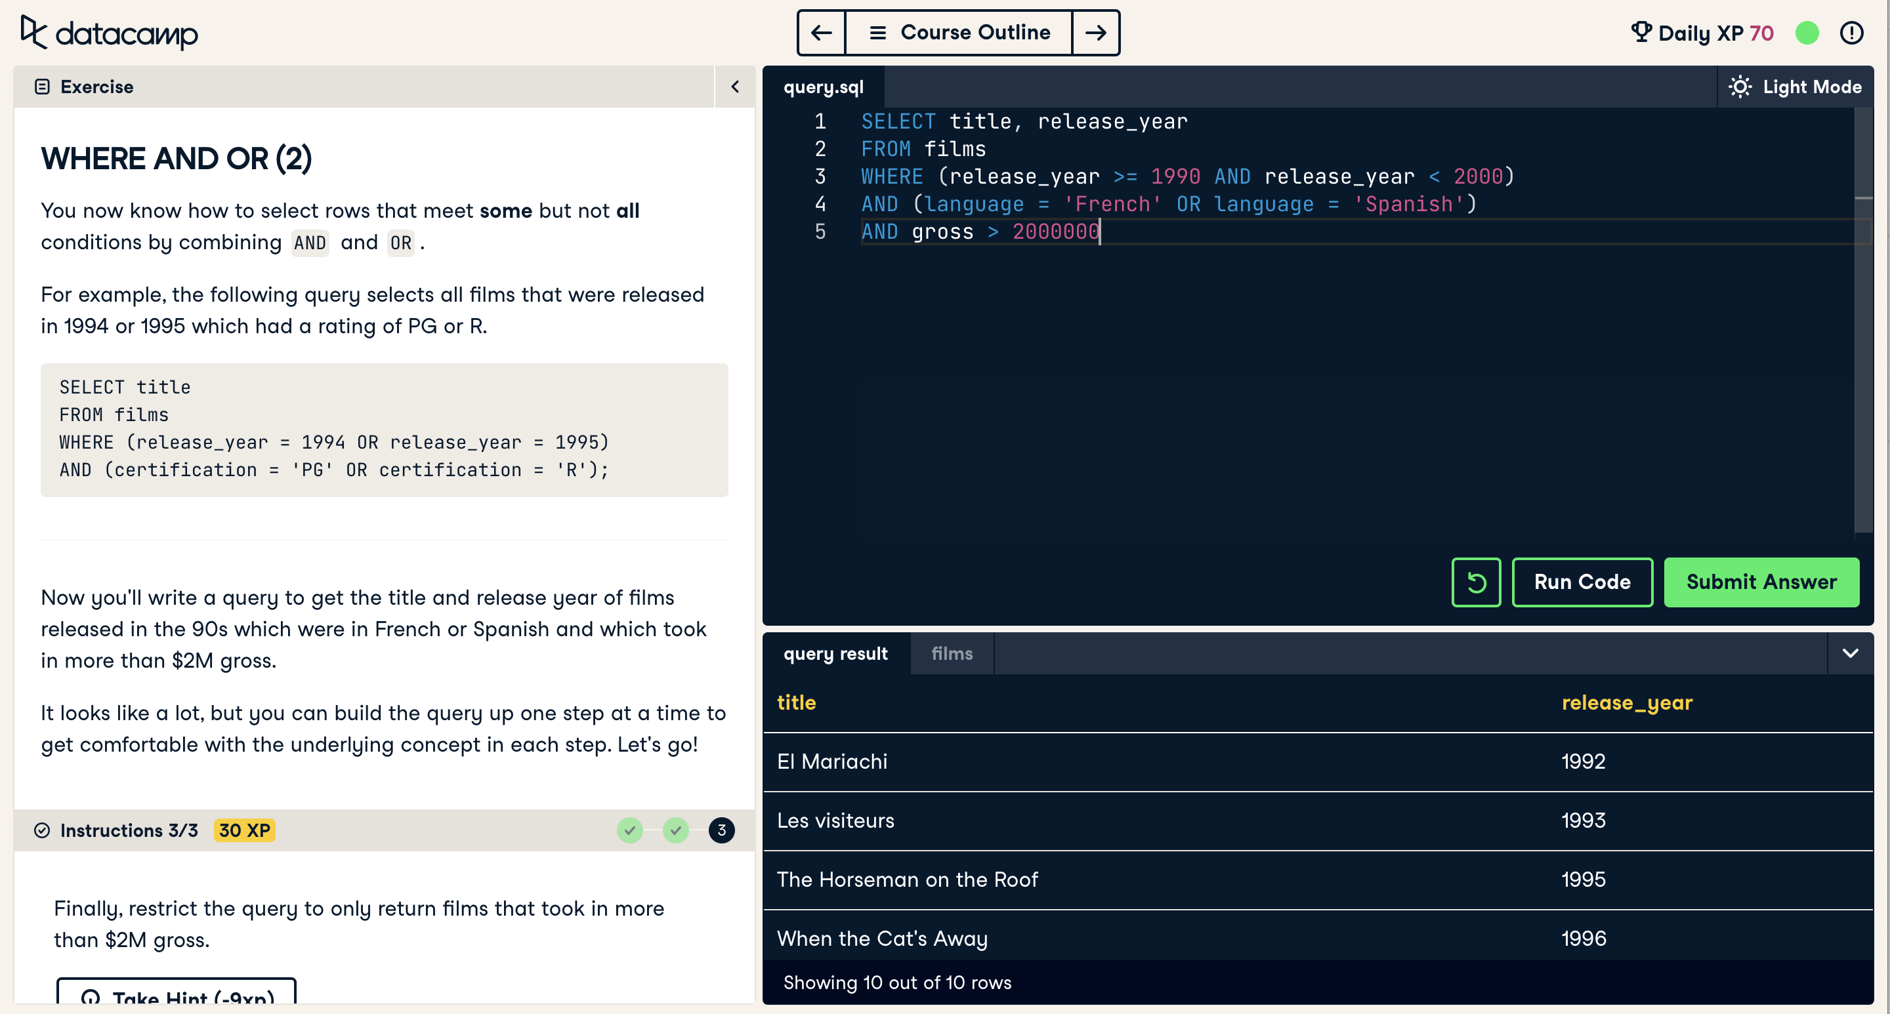Select the El Mariachi row

click(1318, 761)
